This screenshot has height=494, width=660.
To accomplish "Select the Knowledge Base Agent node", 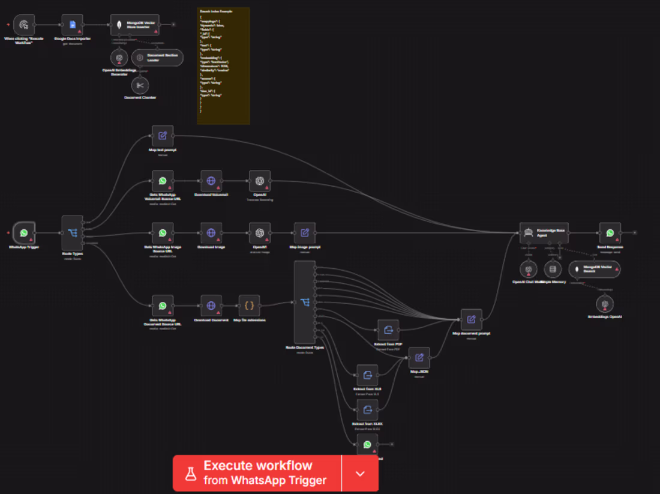I will click(544, 233).
